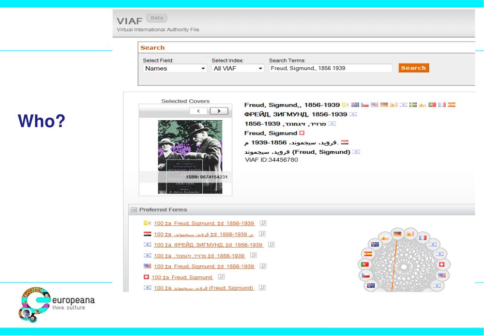Show next cover in Selected Covers
484x335 pixels.
[x=219, y=111]
